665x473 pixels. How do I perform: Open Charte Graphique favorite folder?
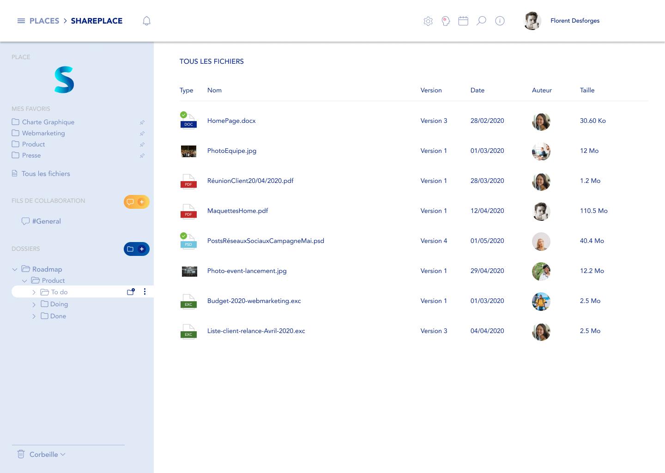[43, 122]
